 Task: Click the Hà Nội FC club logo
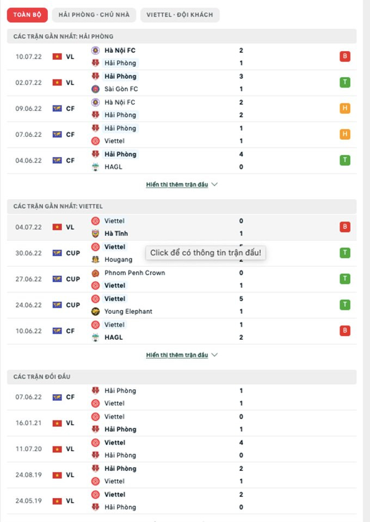[x=95, y=51]
